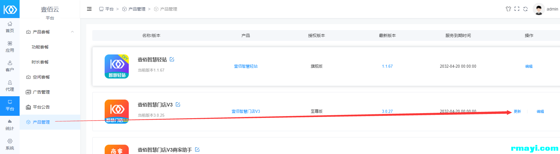Click the 壹佰智慧门店V3商家助手 title
Viewport: 560px width, 154px height.
coord(165,150)
